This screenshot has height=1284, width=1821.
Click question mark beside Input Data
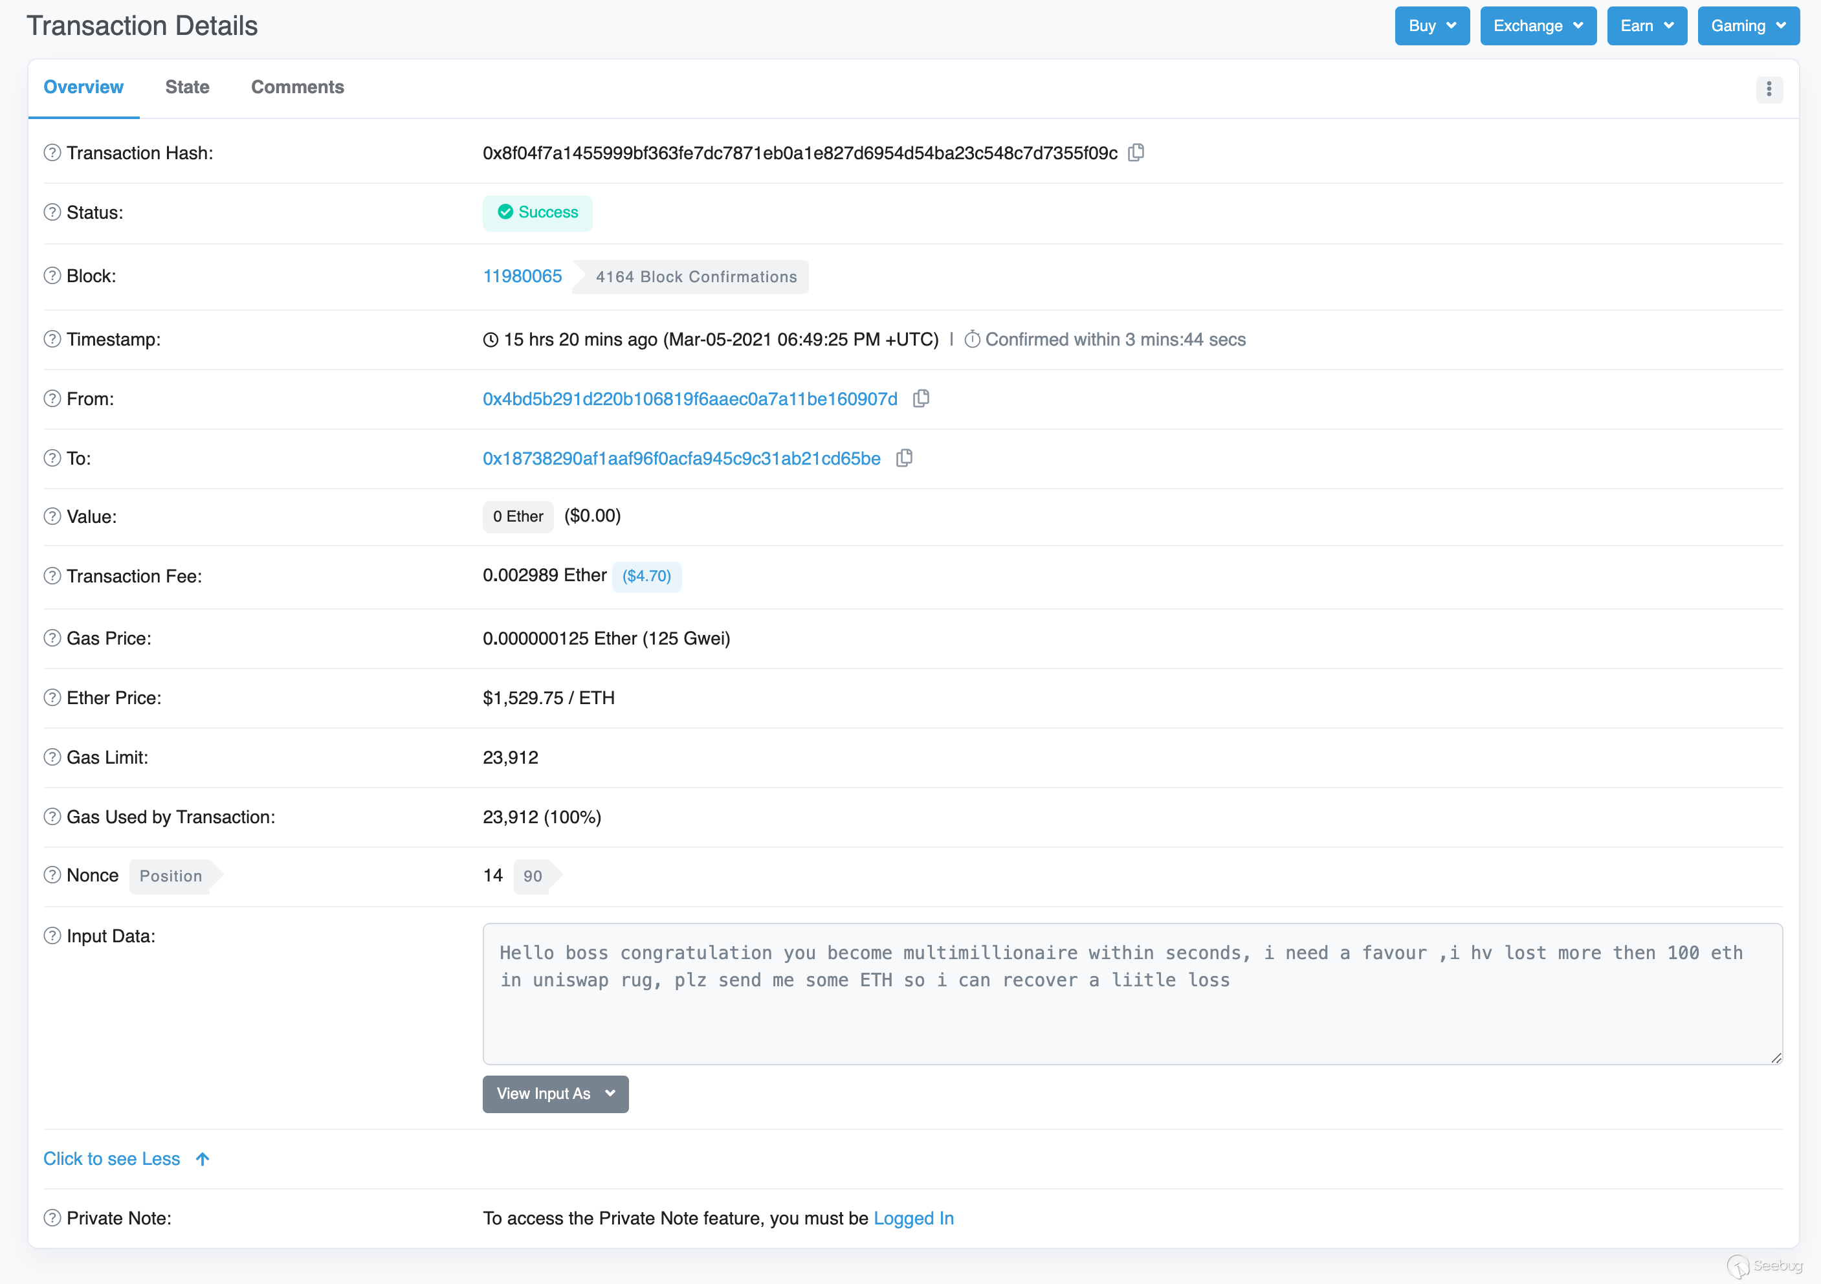coord(52,935)
